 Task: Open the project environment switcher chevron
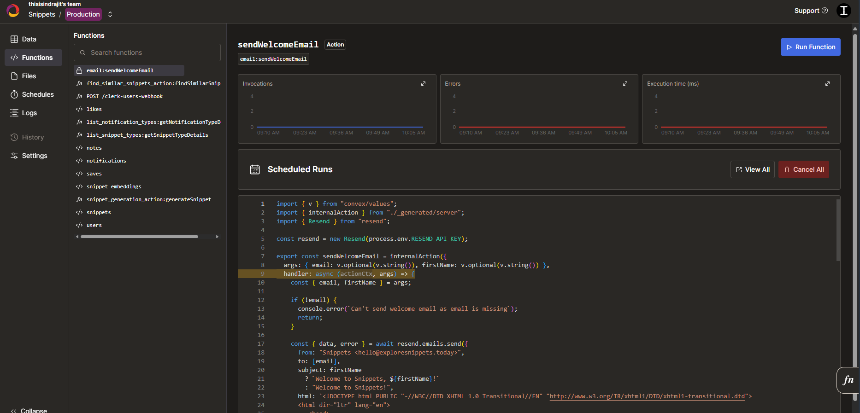pyautogui.click(x=110, y=14)
